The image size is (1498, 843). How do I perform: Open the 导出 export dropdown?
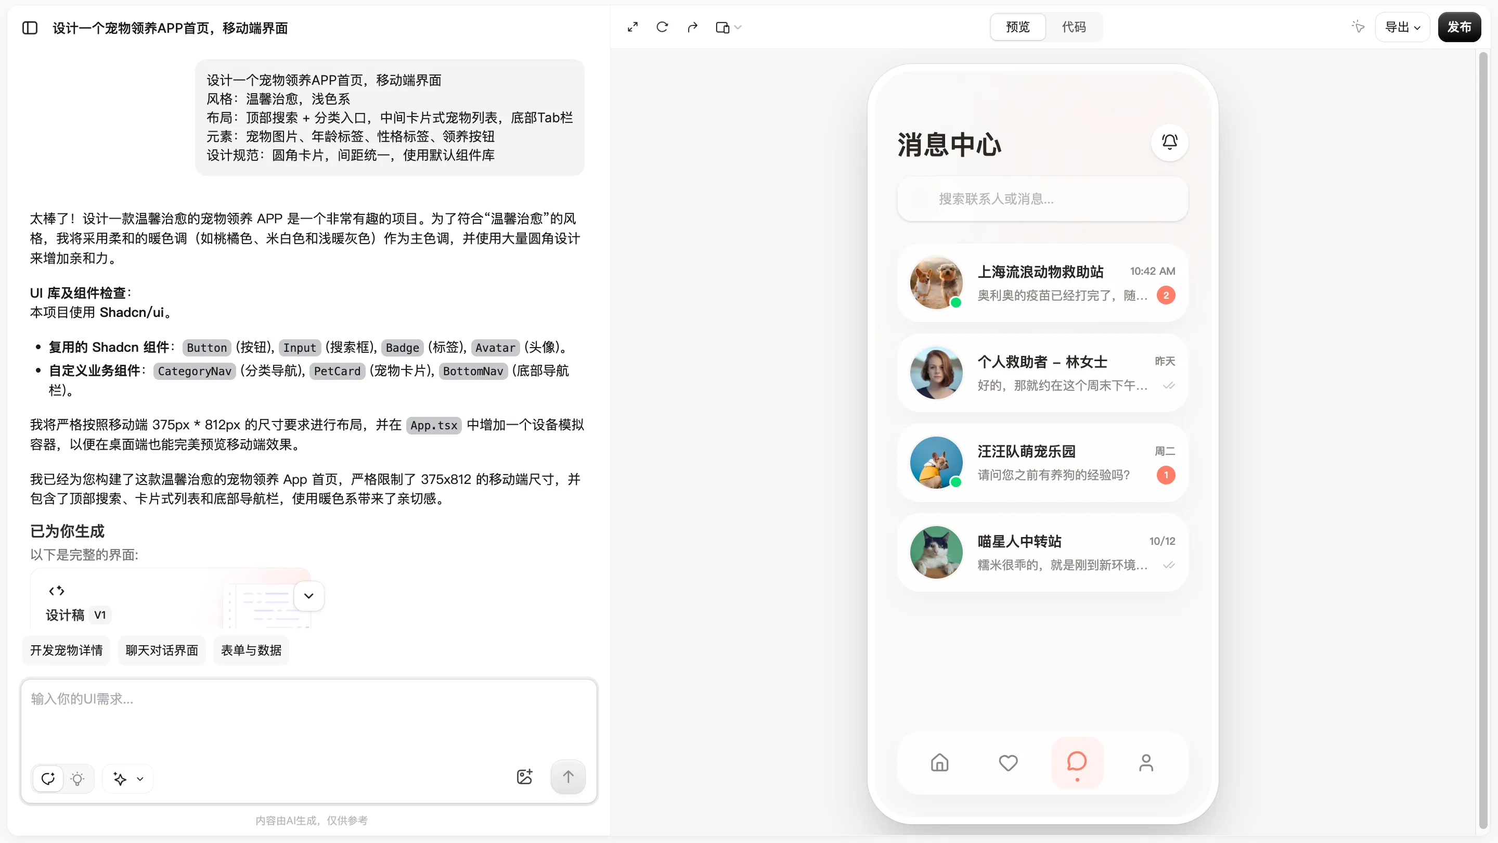(x=1403, y=27)
